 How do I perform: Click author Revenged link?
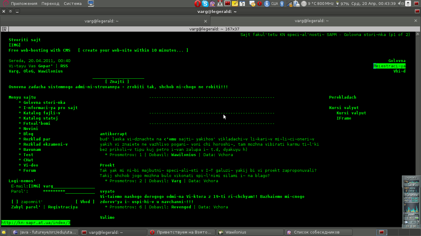click(x=181, y=207)
